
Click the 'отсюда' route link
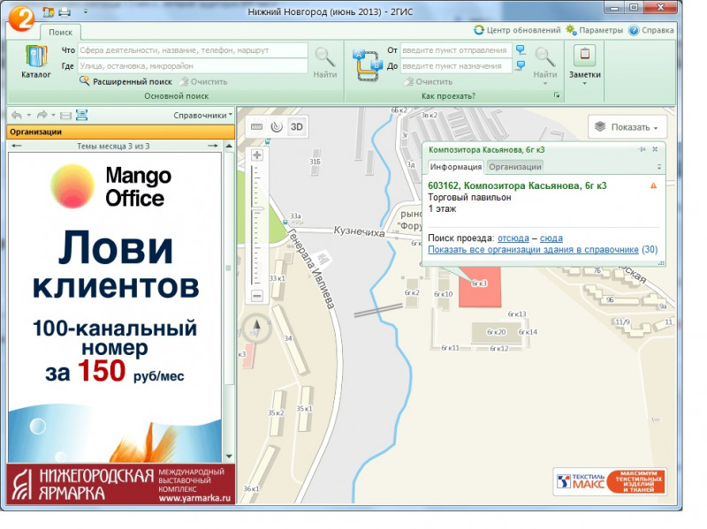tap(513, 238)
